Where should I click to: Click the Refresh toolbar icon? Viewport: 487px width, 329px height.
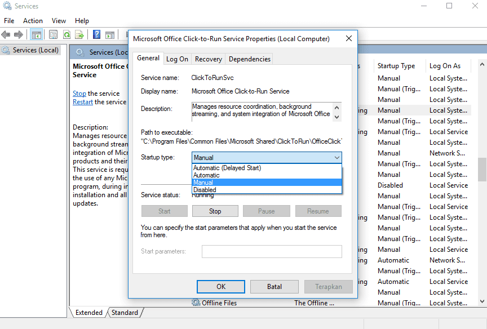(x=67, y=34)
